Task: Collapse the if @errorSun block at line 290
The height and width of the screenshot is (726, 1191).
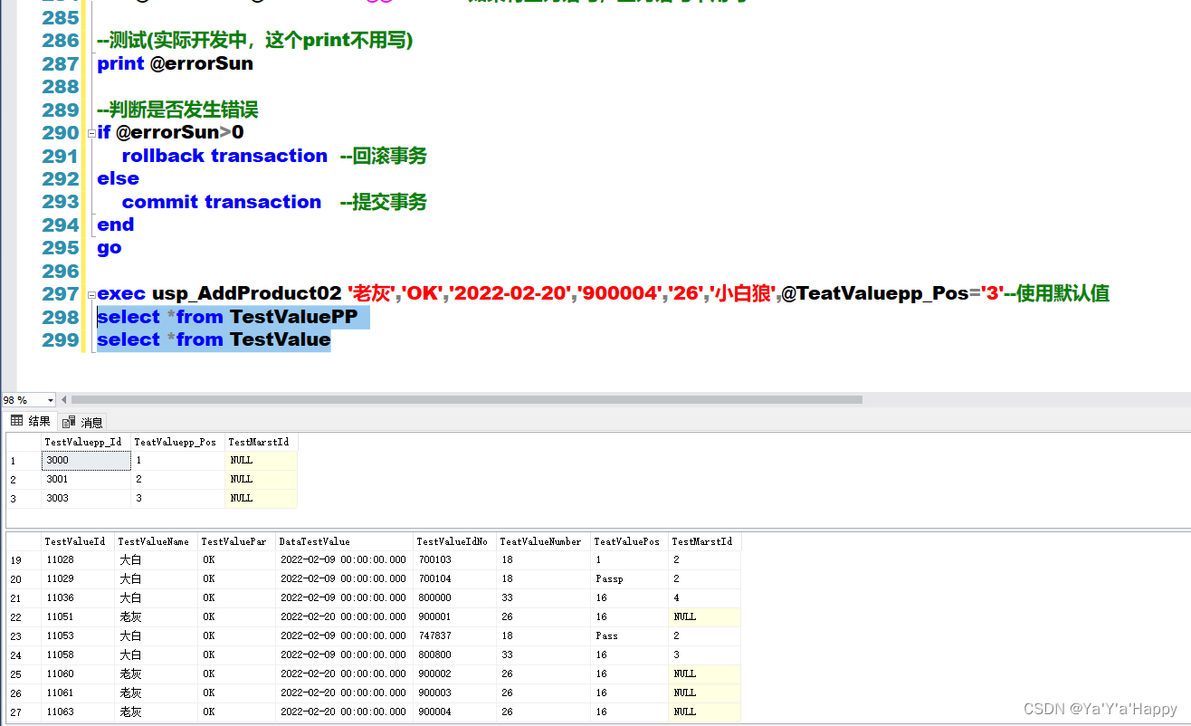Action: click(x=91, y=133)
